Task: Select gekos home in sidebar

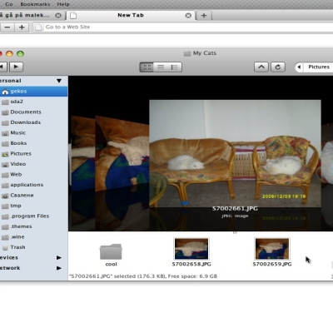Action: pyautogui.click(x=33, y=92)
